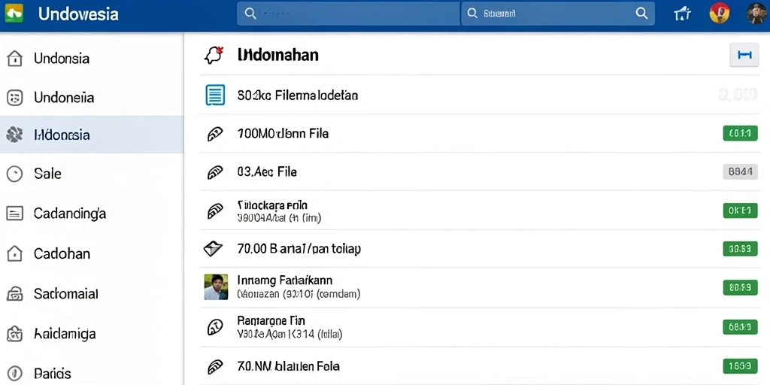Select the Sale clock icon in sidebar
This screenshot has height=385, width=770.
point(15,174)
